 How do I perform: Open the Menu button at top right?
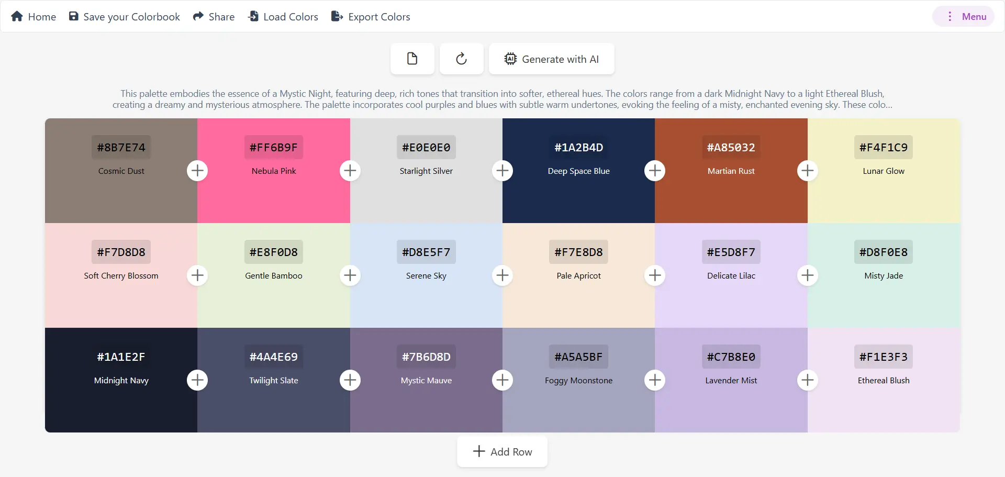click(x=963, y=17)
